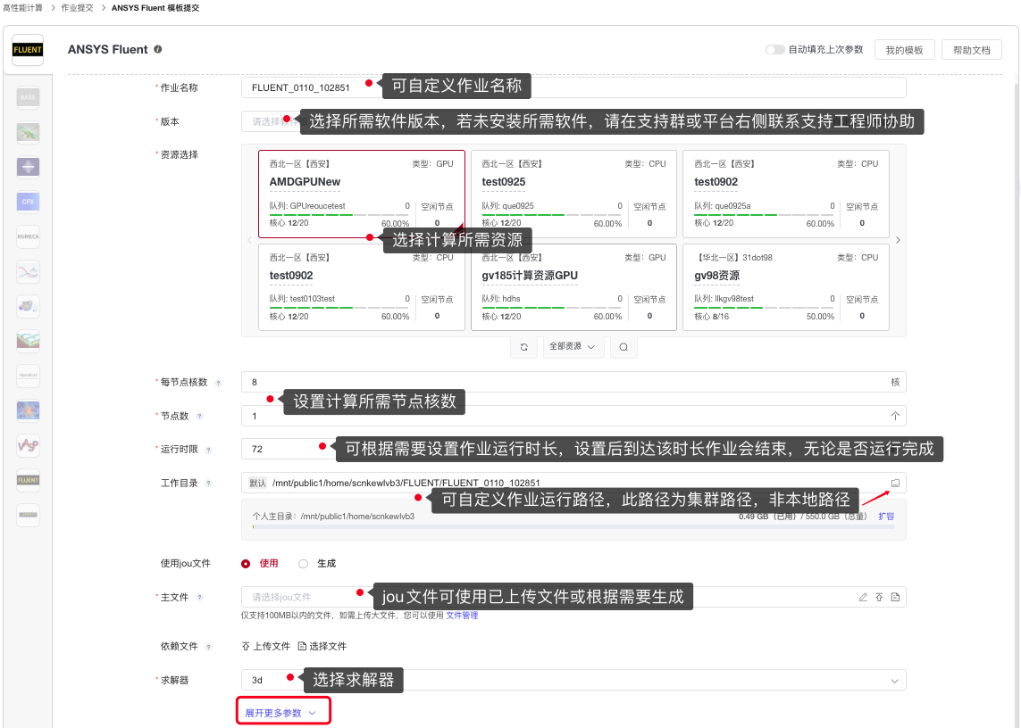This screenshot has width=1021, height=728.
Task: Open the 文件管理 link
Action: point(462,615)
